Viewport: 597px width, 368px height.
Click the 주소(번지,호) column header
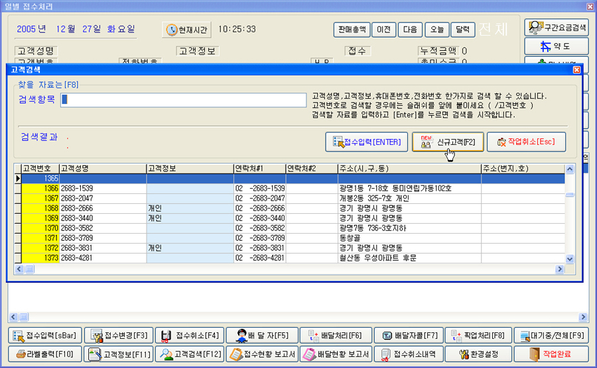point(523,169)
